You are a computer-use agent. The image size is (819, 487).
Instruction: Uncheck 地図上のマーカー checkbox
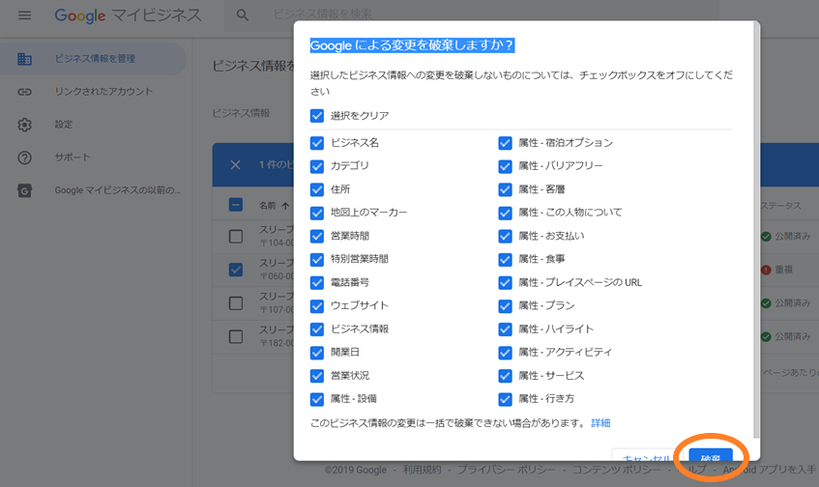[x=317, y=213]
